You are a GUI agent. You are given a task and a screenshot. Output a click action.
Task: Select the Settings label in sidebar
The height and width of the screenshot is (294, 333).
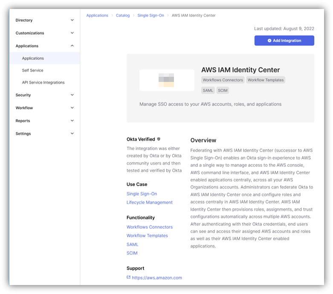(23, 134)
